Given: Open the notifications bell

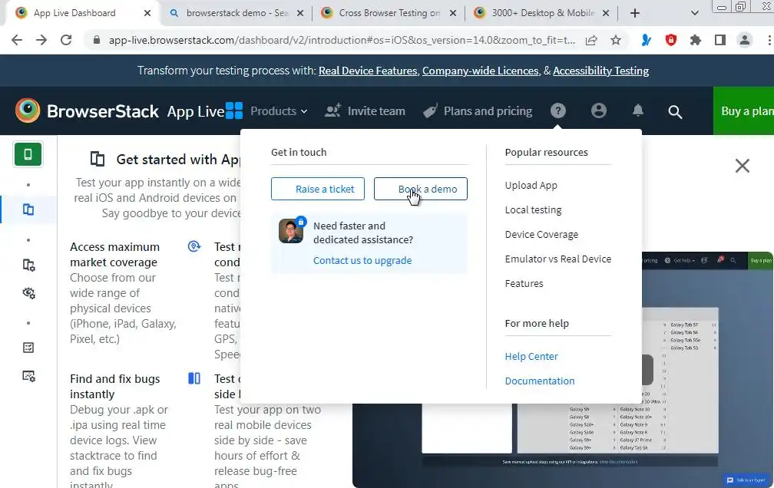Looking at the screenshot, I should (638, 110).
